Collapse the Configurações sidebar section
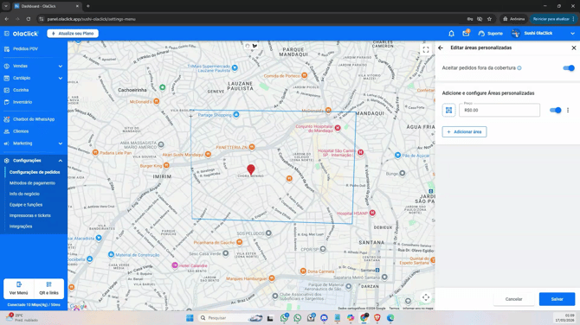 click(33, 161)
